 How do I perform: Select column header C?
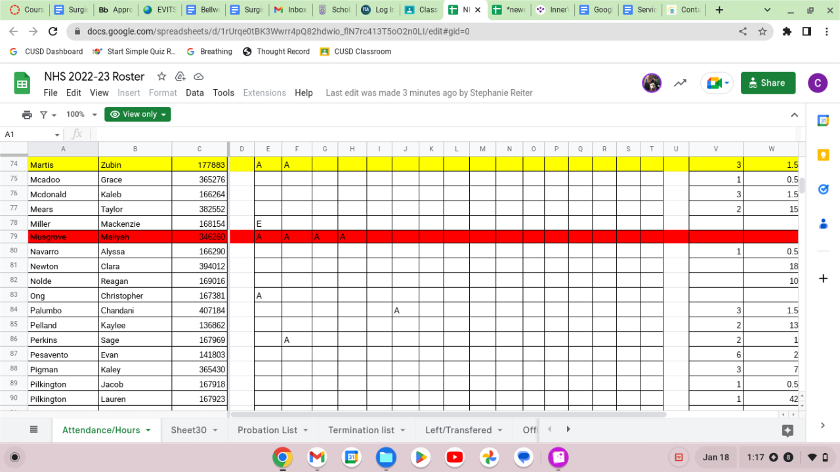coord(199,149)
